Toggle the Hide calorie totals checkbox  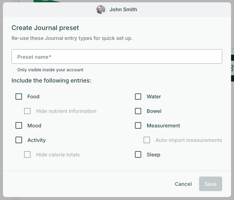[x=27, y=155]
